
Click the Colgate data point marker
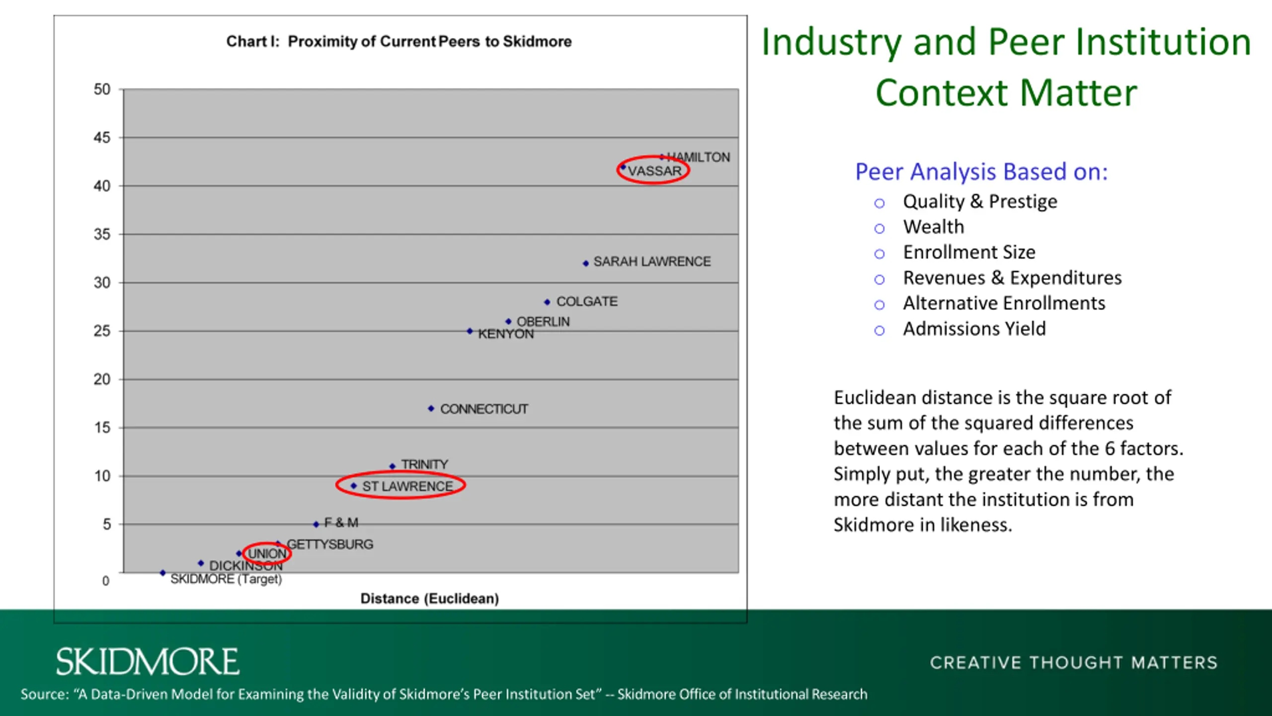tap(547, 302)
